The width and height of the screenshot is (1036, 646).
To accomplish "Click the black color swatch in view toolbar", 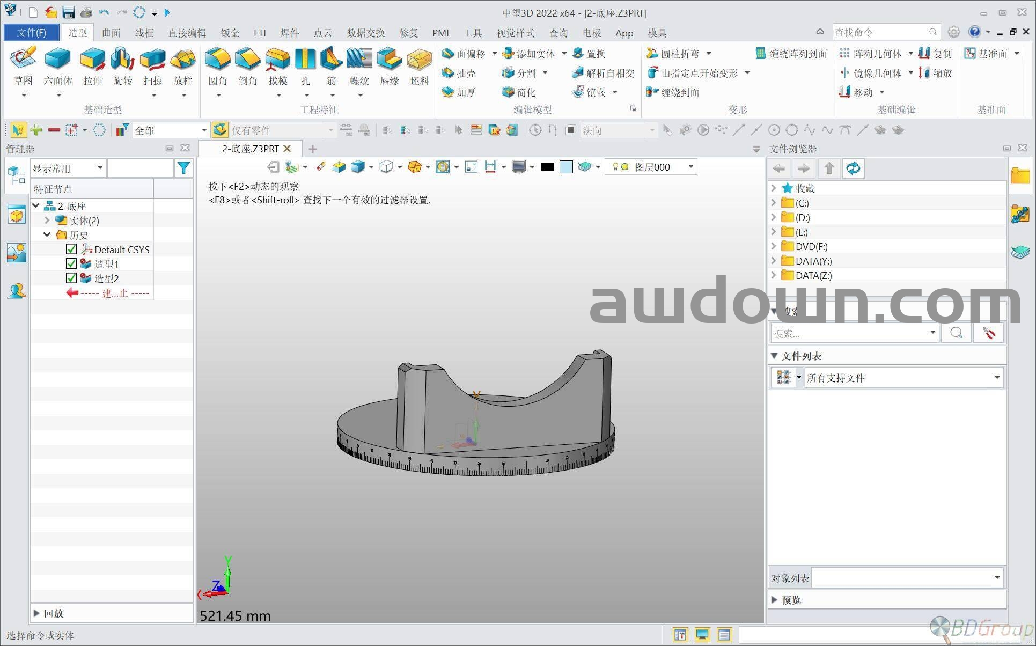I will pyautogui.click(x=547, y=167).
